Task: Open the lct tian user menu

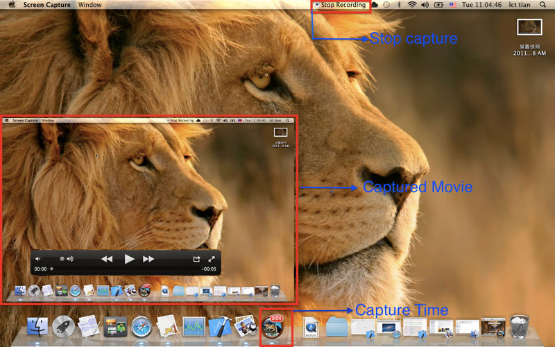Action: click(519, 5)
